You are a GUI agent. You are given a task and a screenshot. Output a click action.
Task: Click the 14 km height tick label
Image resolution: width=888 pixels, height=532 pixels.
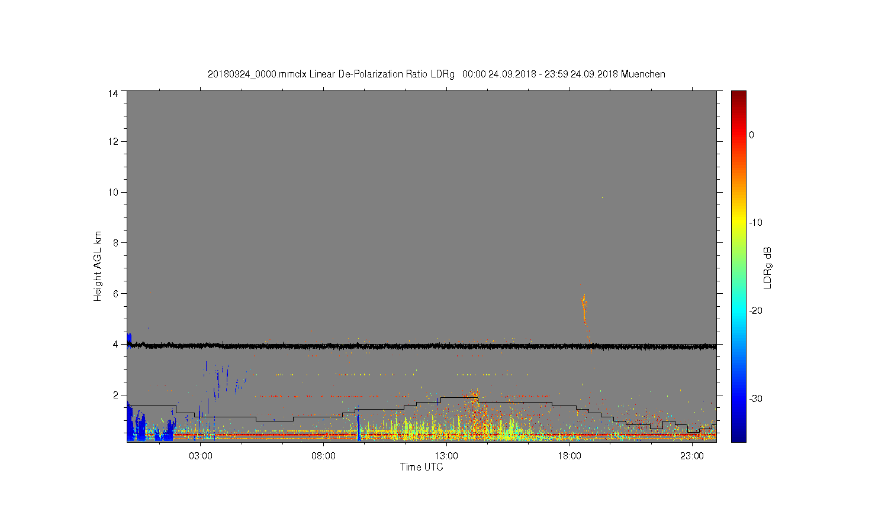[x=113, y=93]
